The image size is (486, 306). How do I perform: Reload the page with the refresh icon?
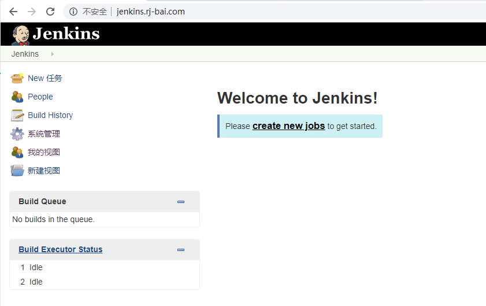click(x=50, y=12)
